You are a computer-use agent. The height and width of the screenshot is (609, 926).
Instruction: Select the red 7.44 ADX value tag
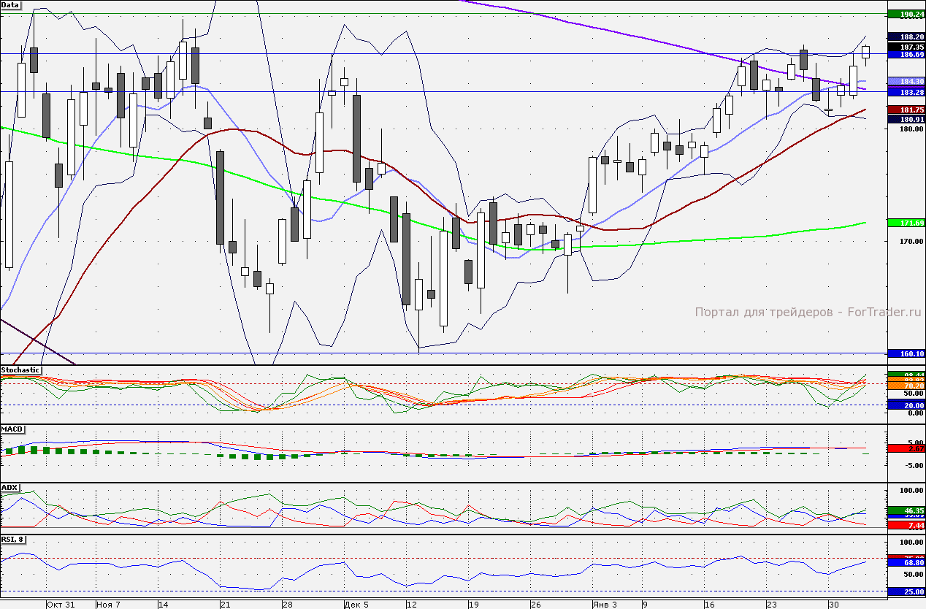(906, 525)
